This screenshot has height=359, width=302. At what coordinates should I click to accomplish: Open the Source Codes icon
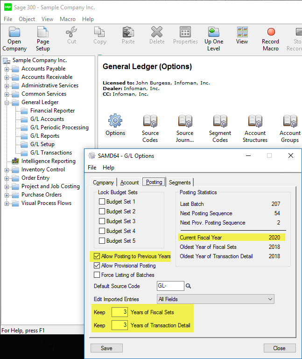(150, 120)
